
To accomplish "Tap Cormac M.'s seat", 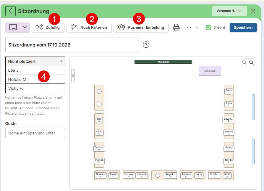I will tap(99, 148).
